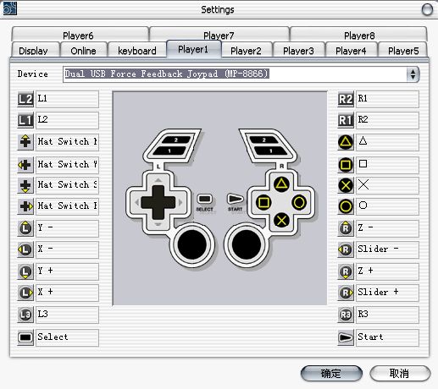Click the L3 button icon
Screen dimensions: 438x389
(x=25, y=315)
